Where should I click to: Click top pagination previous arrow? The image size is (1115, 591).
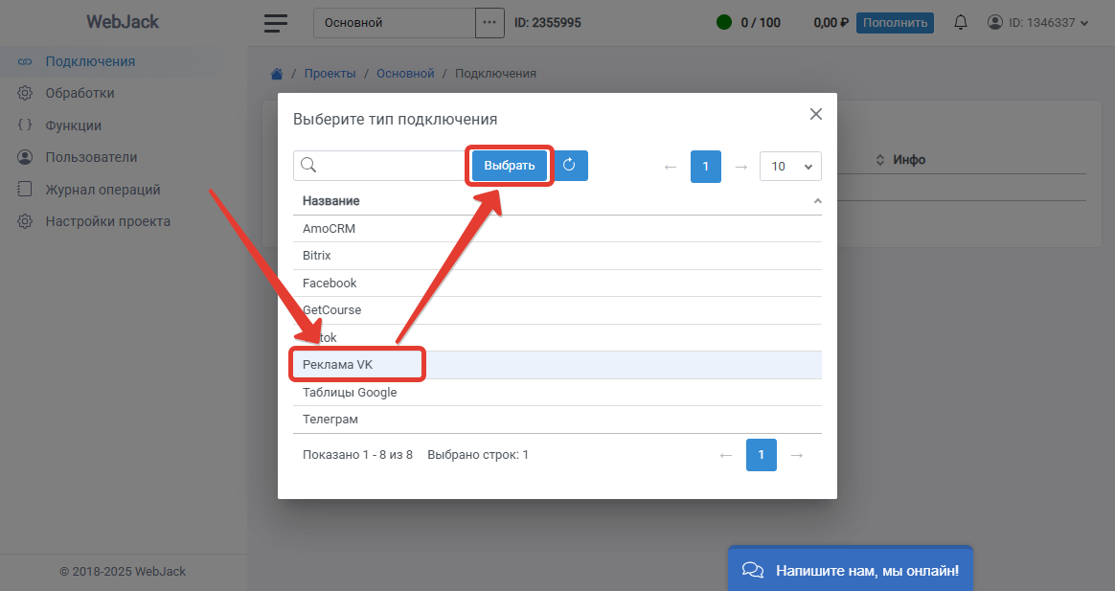(670, 167)
